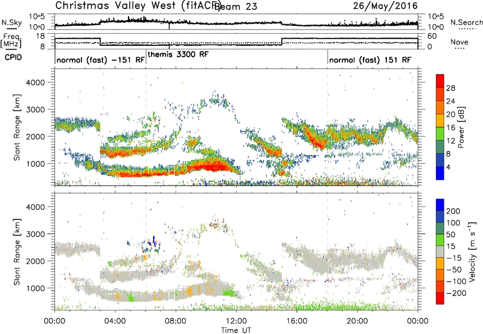Click the 'Nave' legend label
483x334 pixels.
(459, 42)
